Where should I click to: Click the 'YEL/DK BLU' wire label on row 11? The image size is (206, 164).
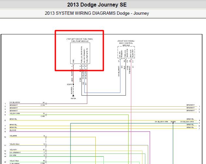click(14, 144)
